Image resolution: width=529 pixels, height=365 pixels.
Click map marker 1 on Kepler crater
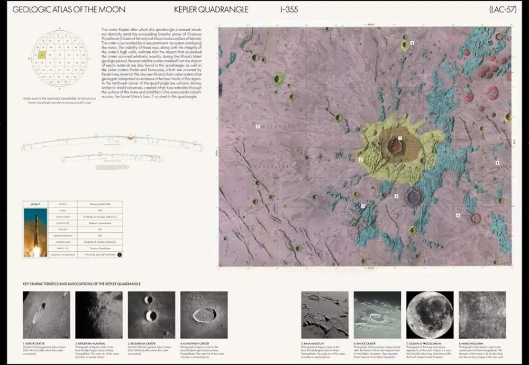(x=400, y=138)
